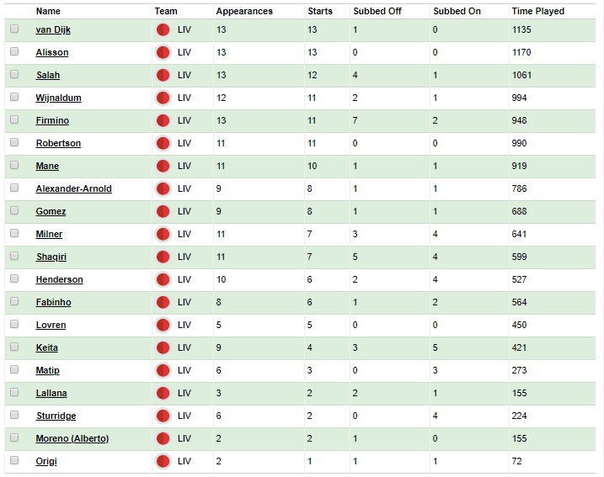Screen dimensions: 604x477
Task: Tick the checkbox for Alisson
Action: coord(14,51)
